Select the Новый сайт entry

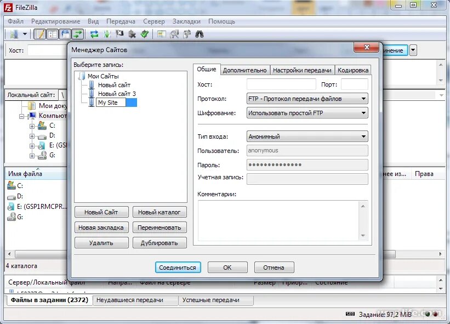pyautogui.click(x=114, y=85)
